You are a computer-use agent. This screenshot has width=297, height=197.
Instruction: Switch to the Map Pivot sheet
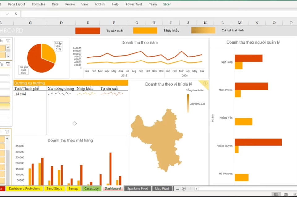pyautogui.click(x=162, y=188)
